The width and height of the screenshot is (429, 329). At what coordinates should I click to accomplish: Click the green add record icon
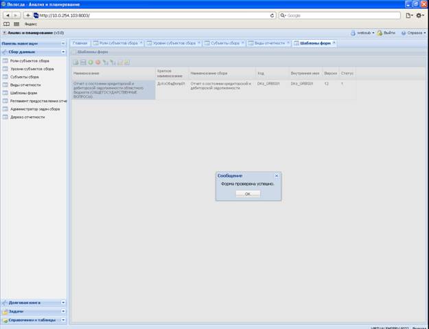point(91,63)
